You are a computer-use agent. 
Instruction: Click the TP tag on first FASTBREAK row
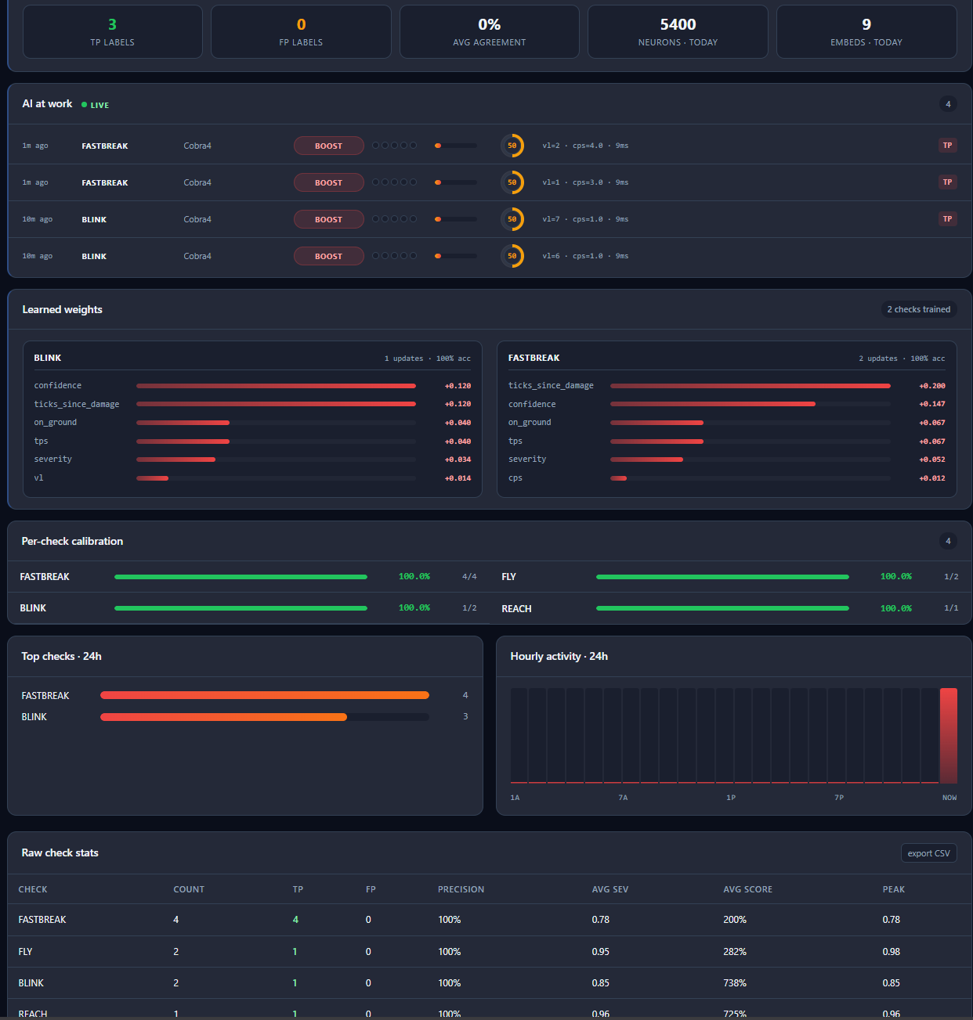point(947,146)
